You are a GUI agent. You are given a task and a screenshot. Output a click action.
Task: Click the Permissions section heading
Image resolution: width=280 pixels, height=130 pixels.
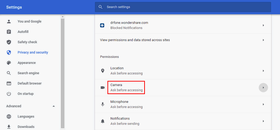pos(110,57)
